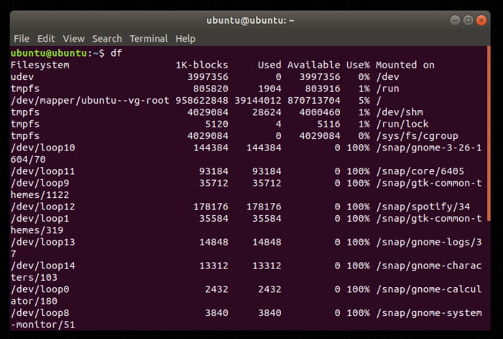
Task: Click the 1K-blocks column header
Action: point(202,65)
